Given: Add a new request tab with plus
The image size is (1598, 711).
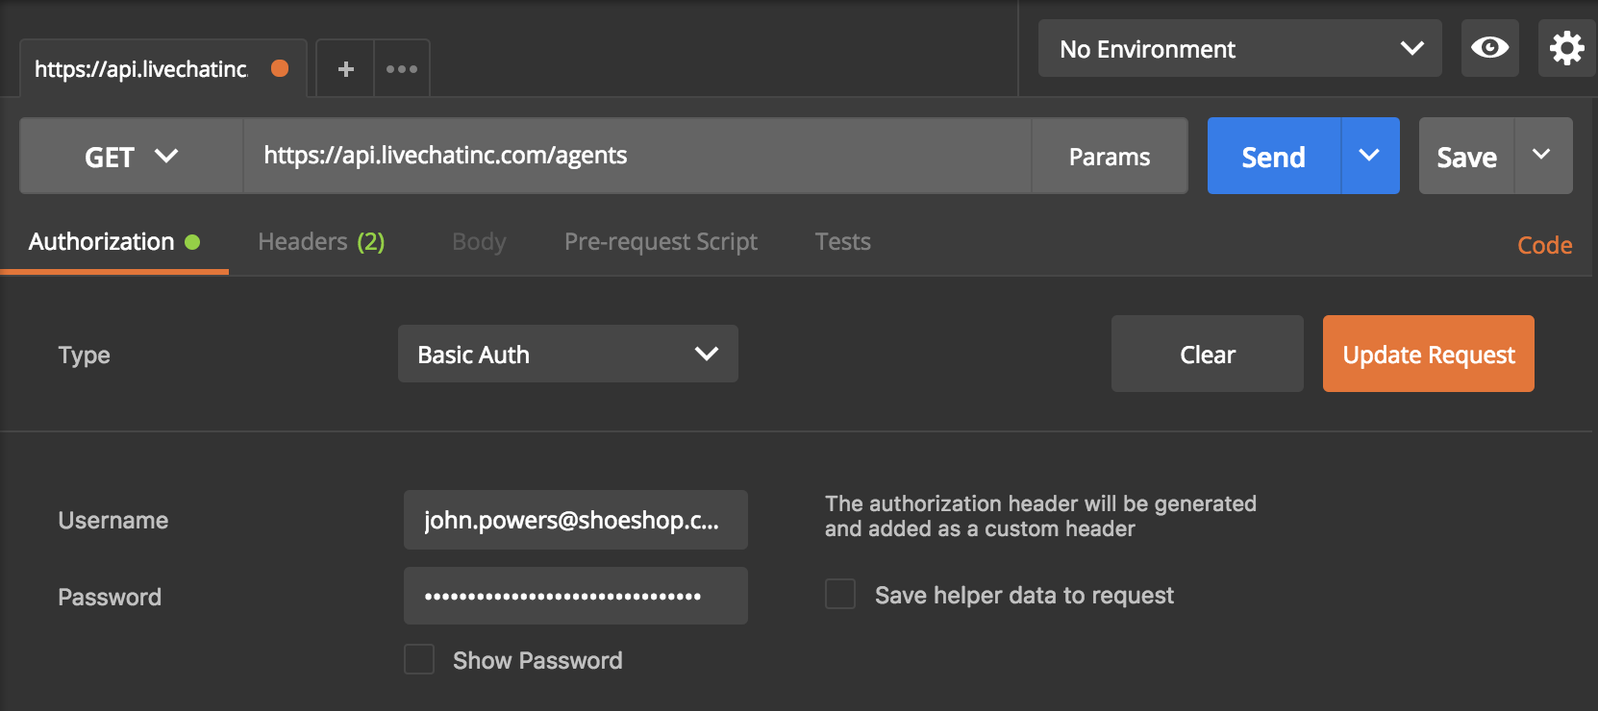Looking at the screenshot, I should (x=345, y=69).
